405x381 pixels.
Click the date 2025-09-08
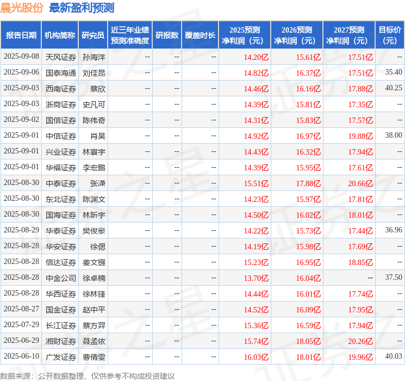coord(21,56)
